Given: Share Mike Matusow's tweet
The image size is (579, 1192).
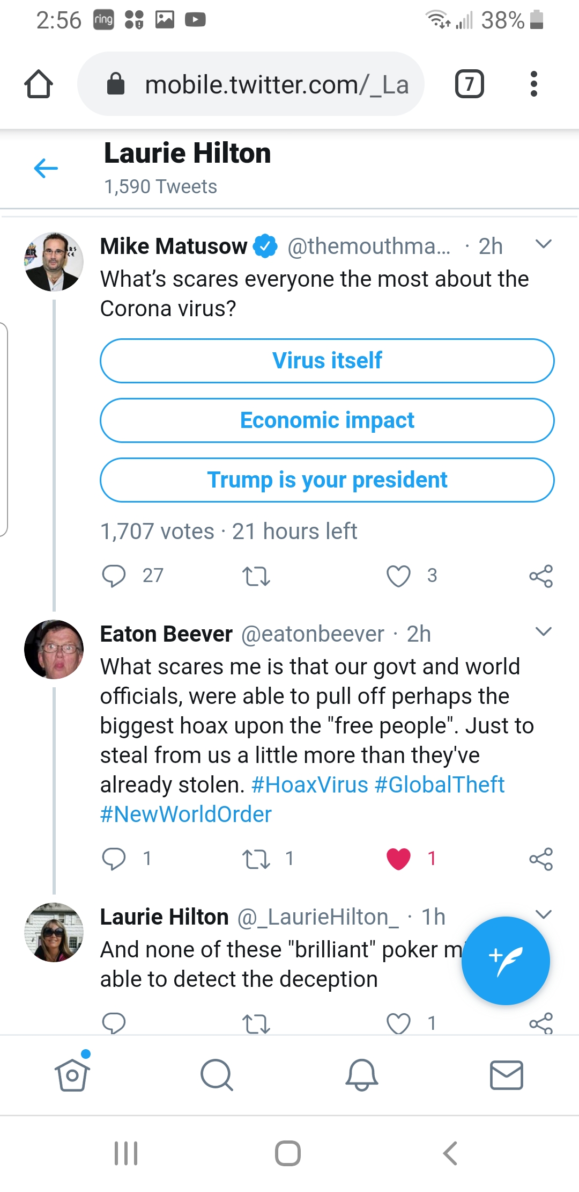Looking at the screenshot, I should tap(540, 576).
